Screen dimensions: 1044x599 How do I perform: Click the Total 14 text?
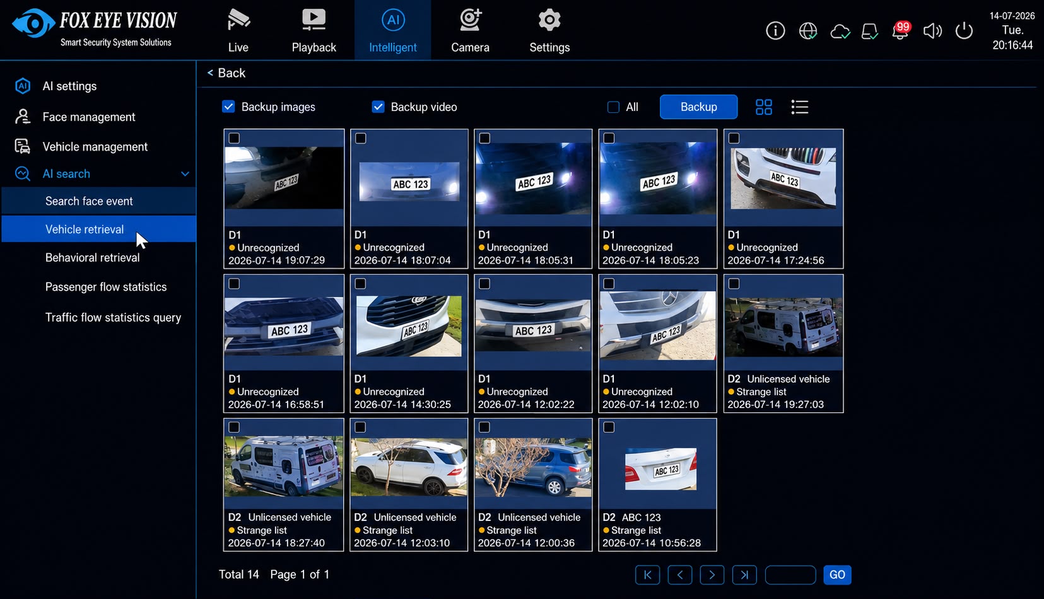coord(239,574)
